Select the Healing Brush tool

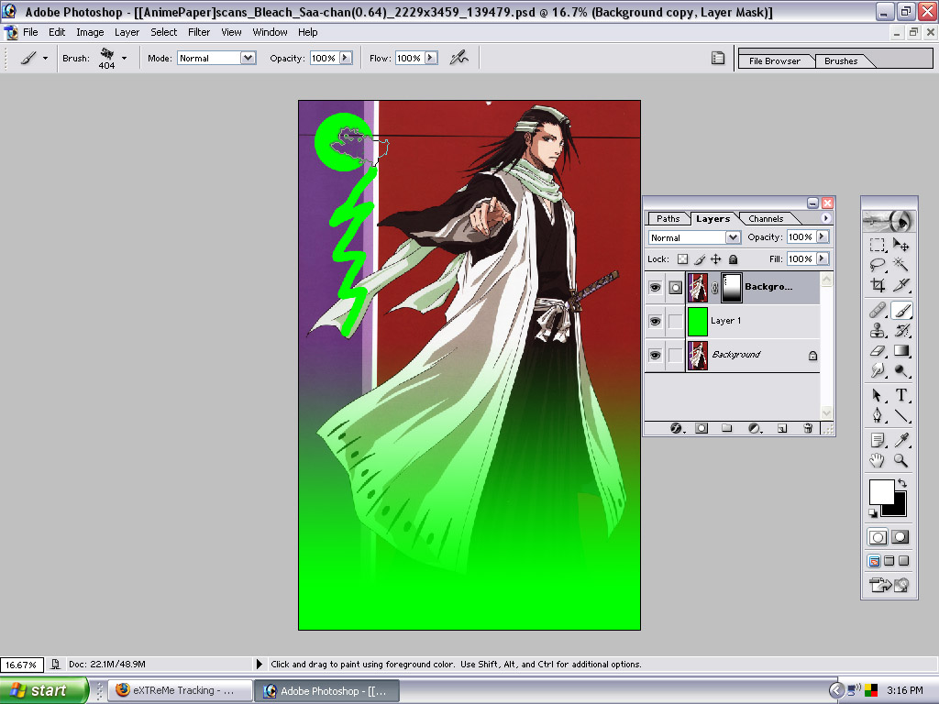coord(878,310)
